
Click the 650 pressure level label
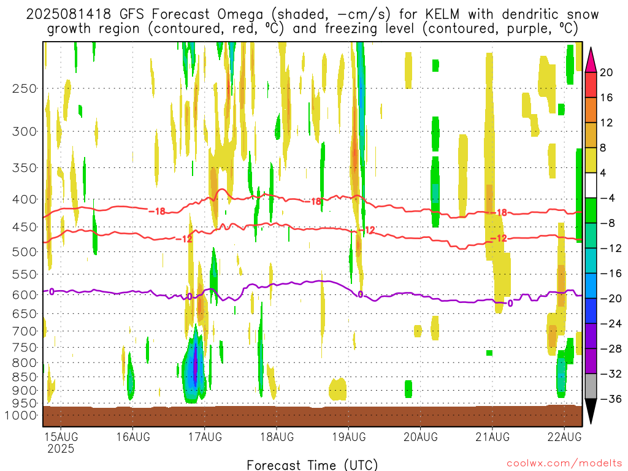[25, 313]
